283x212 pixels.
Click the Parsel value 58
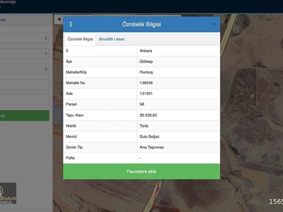point(142,105)
